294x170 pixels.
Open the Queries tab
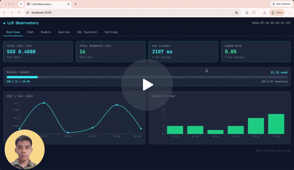[x=64, y=32]
